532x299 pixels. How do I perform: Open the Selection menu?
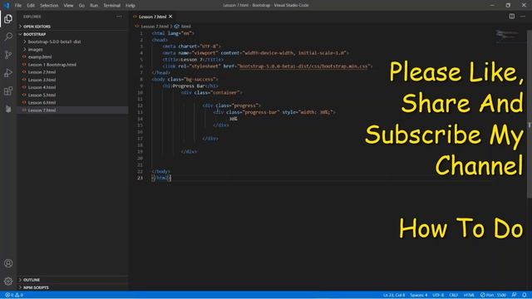[x=49, y=6]
